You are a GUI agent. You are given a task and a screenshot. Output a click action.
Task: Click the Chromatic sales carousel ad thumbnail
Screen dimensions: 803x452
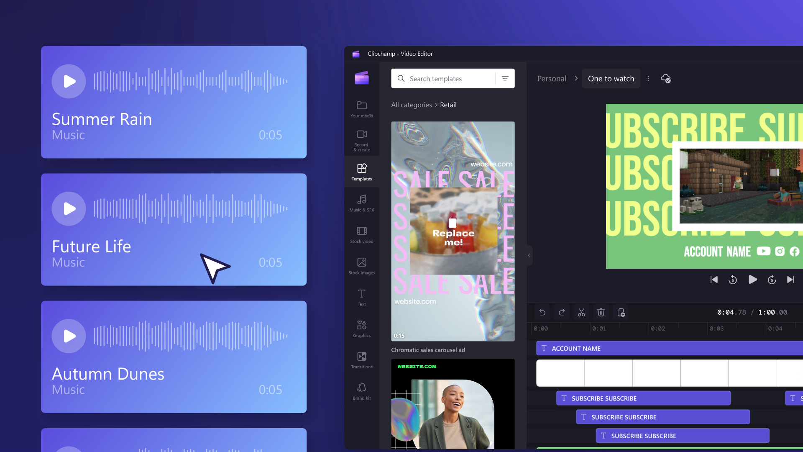click(x=453, y=231)
